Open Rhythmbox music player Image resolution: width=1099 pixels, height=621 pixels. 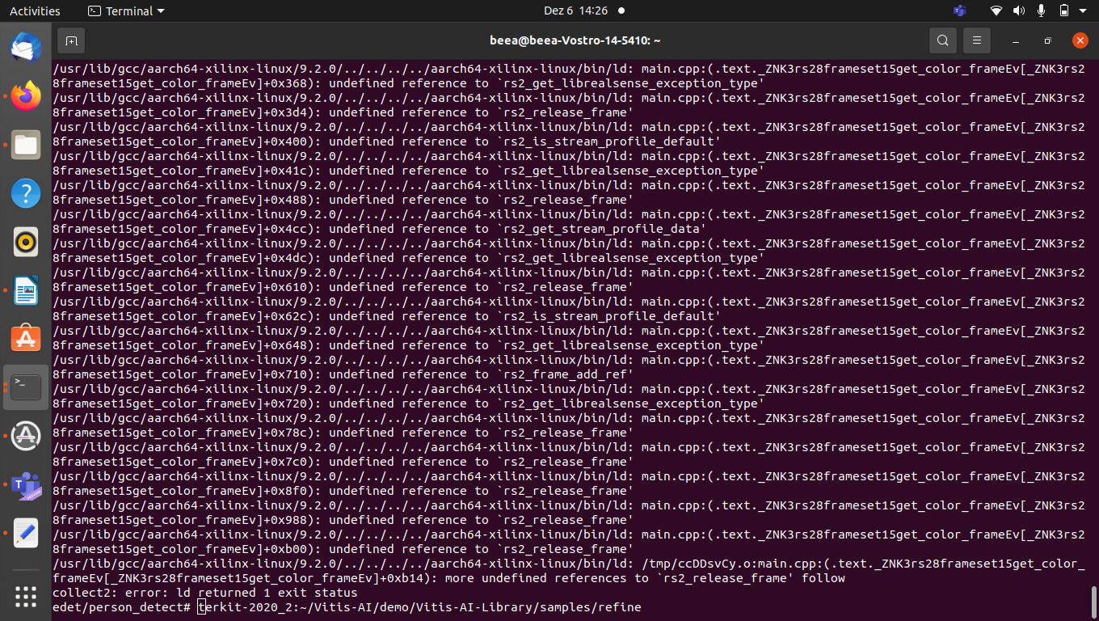25,242
